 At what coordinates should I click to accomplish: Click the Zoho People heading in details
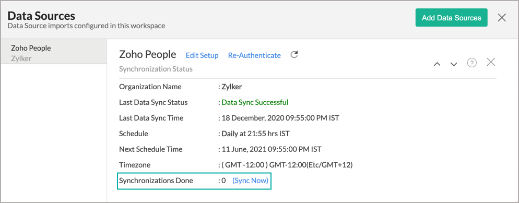click(148, 55)
